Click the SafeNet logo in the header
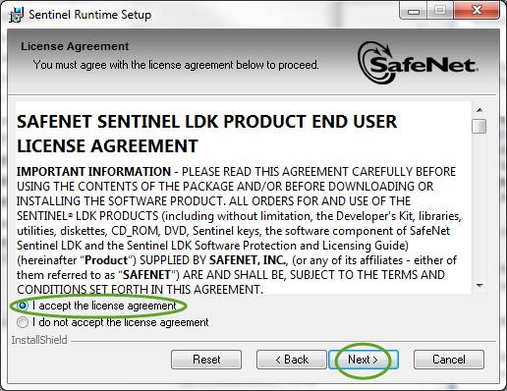This screenshot has height=391, width=507. pyautogui.click(x=418, y=63)
